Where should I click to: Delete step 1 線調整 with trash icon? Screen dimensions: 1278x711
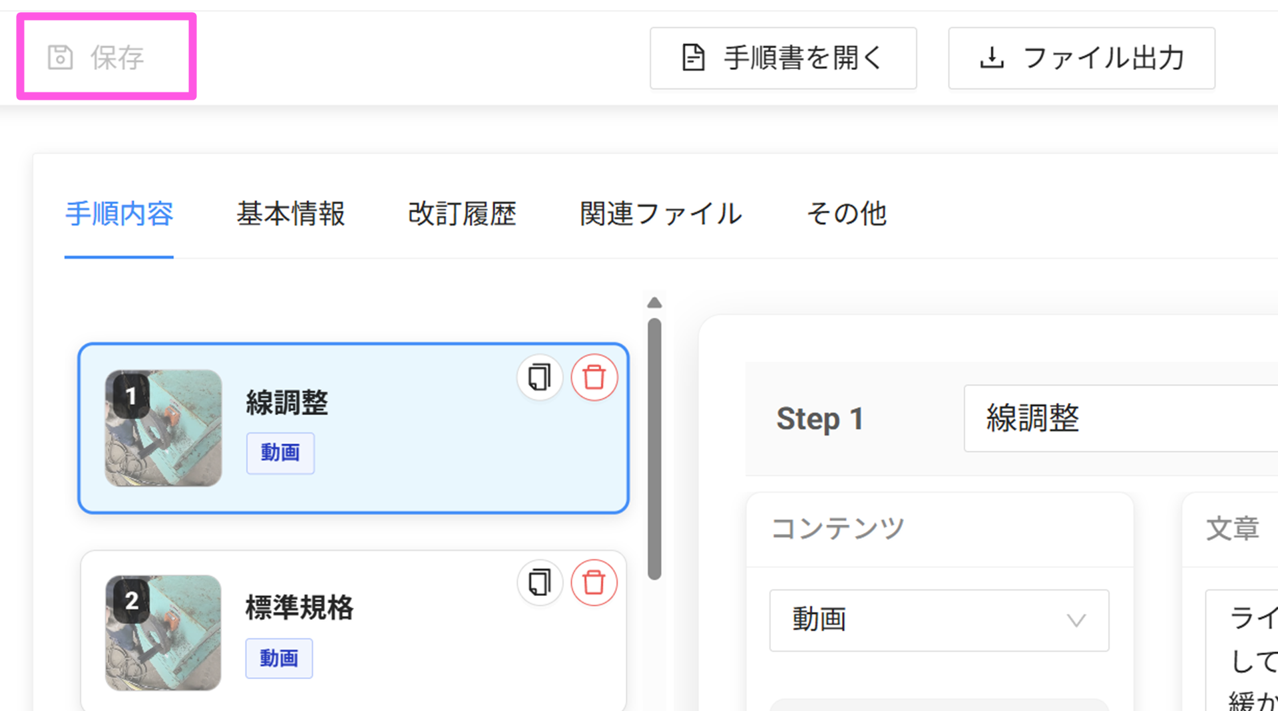pyautogui.click(x=594, y=378)
